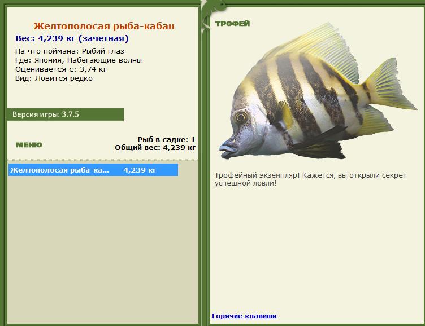This screenshot has width=425, height=326.
Task: Click the На что поймана: Рыбий глаз line
Action: coord(70,51)
